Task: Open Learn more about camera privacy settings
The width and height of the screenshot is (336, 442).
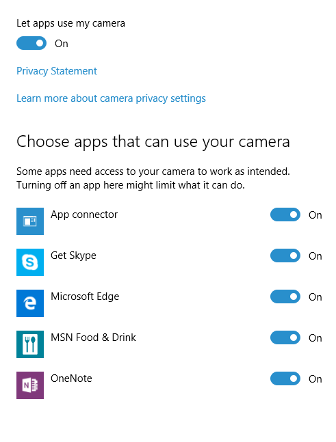Action: tap(111, 98)
